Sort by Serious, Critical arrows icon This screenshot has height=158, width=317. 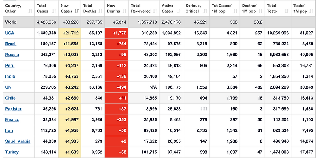[205, 11]
